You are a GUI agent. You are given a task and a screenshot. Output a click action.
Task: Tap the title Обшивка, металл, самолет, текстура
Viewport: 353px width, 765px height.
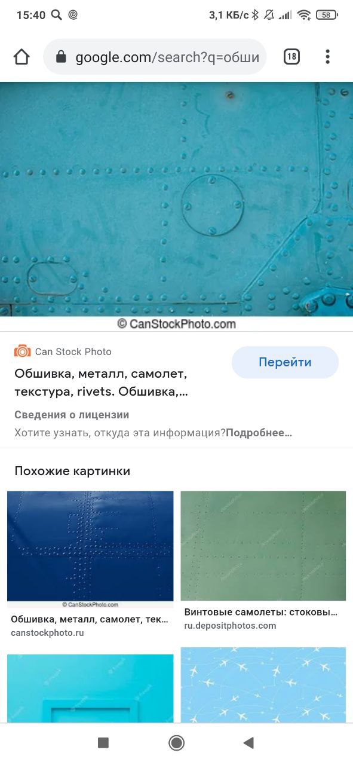100,383
